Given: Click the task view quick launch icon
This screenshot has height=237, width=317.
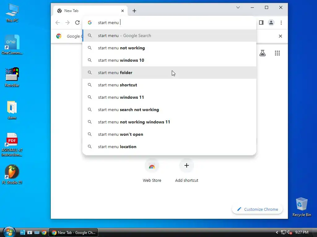Looking at the screenshot, I should click(x=30, y=233).
